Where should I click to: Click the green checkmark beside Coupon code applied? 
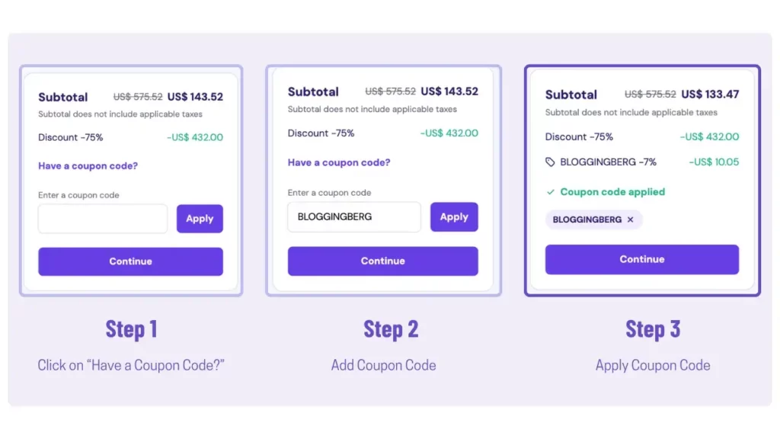549,192
